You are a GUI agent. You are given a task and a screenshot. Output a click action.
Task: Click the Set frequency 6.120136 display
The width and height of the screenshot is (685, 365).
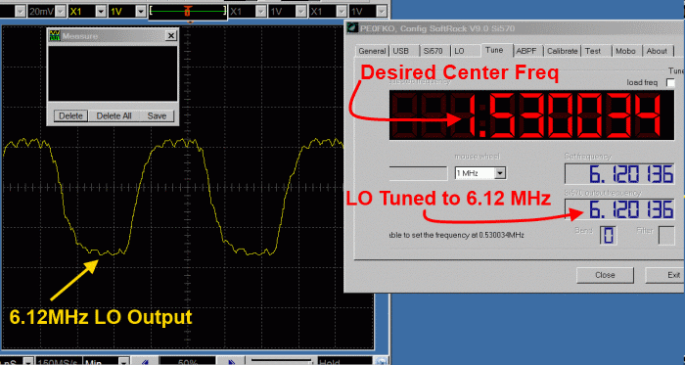[x=619, y=174]
